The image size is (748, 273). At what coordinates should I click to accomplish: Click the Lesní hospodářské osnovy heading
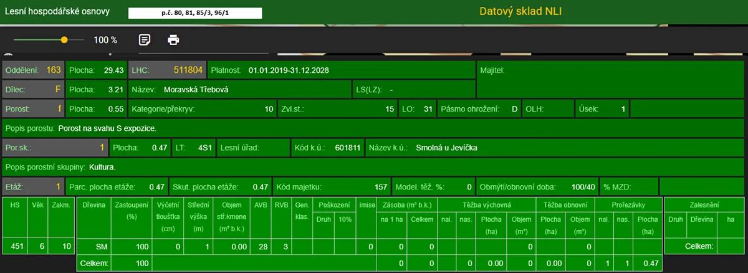pos(57,11)
